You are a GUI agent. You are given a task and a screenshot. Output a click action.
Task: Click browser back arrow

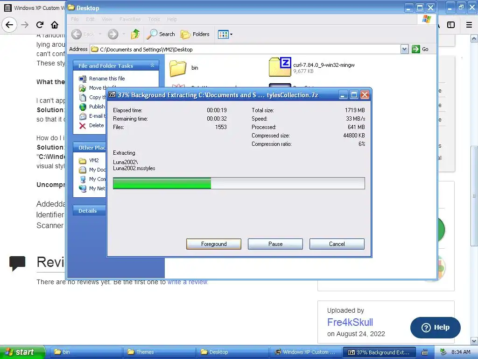pos(9,25)
